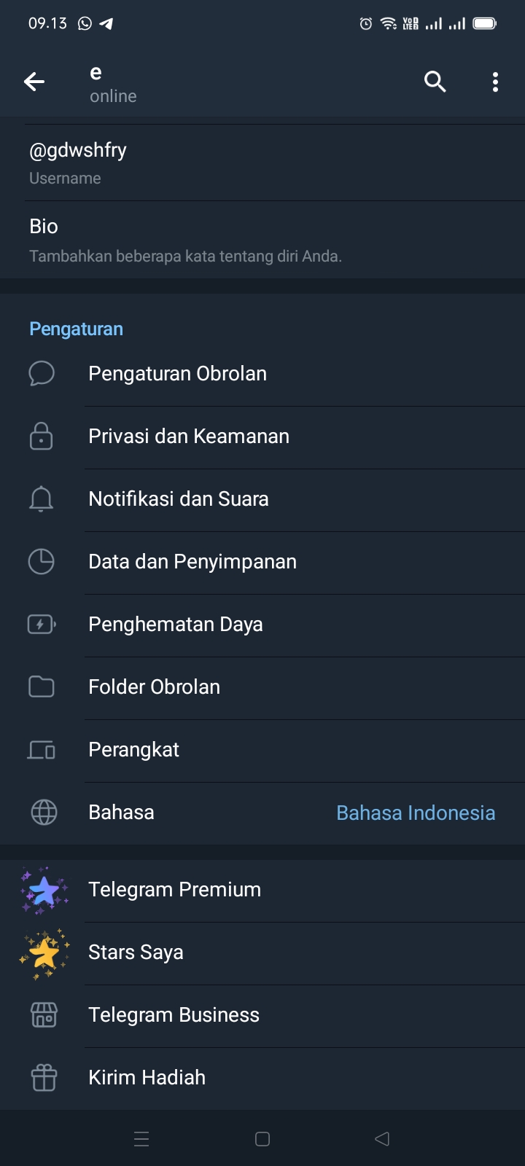Tap the chat bubble icon for Pengaturan Obrolan

(42, 373)
